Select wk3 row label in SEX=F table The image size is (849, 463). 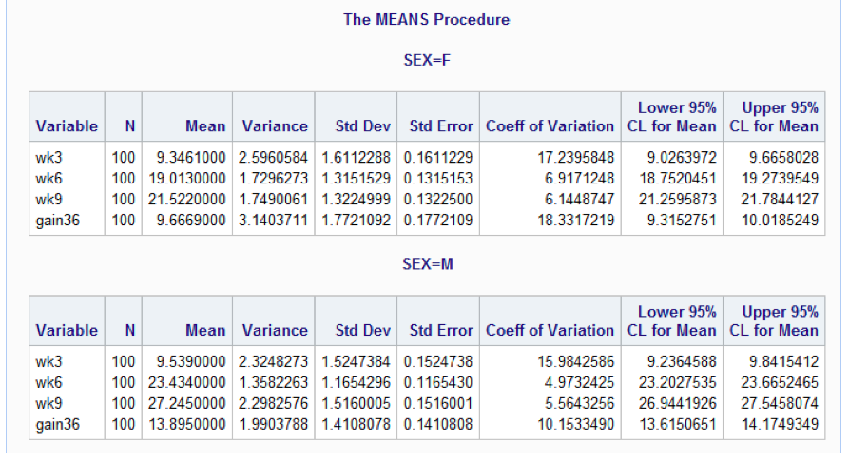coord(48,158)
